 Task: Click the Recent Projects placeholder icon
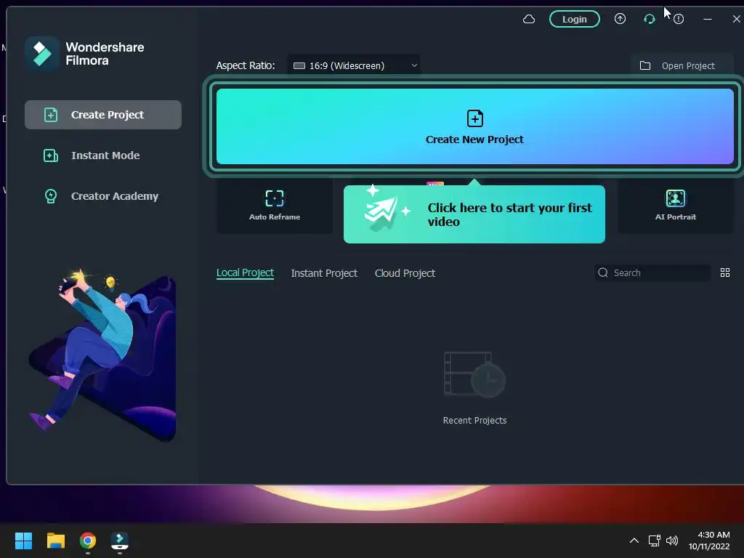[x=474, y=374]
